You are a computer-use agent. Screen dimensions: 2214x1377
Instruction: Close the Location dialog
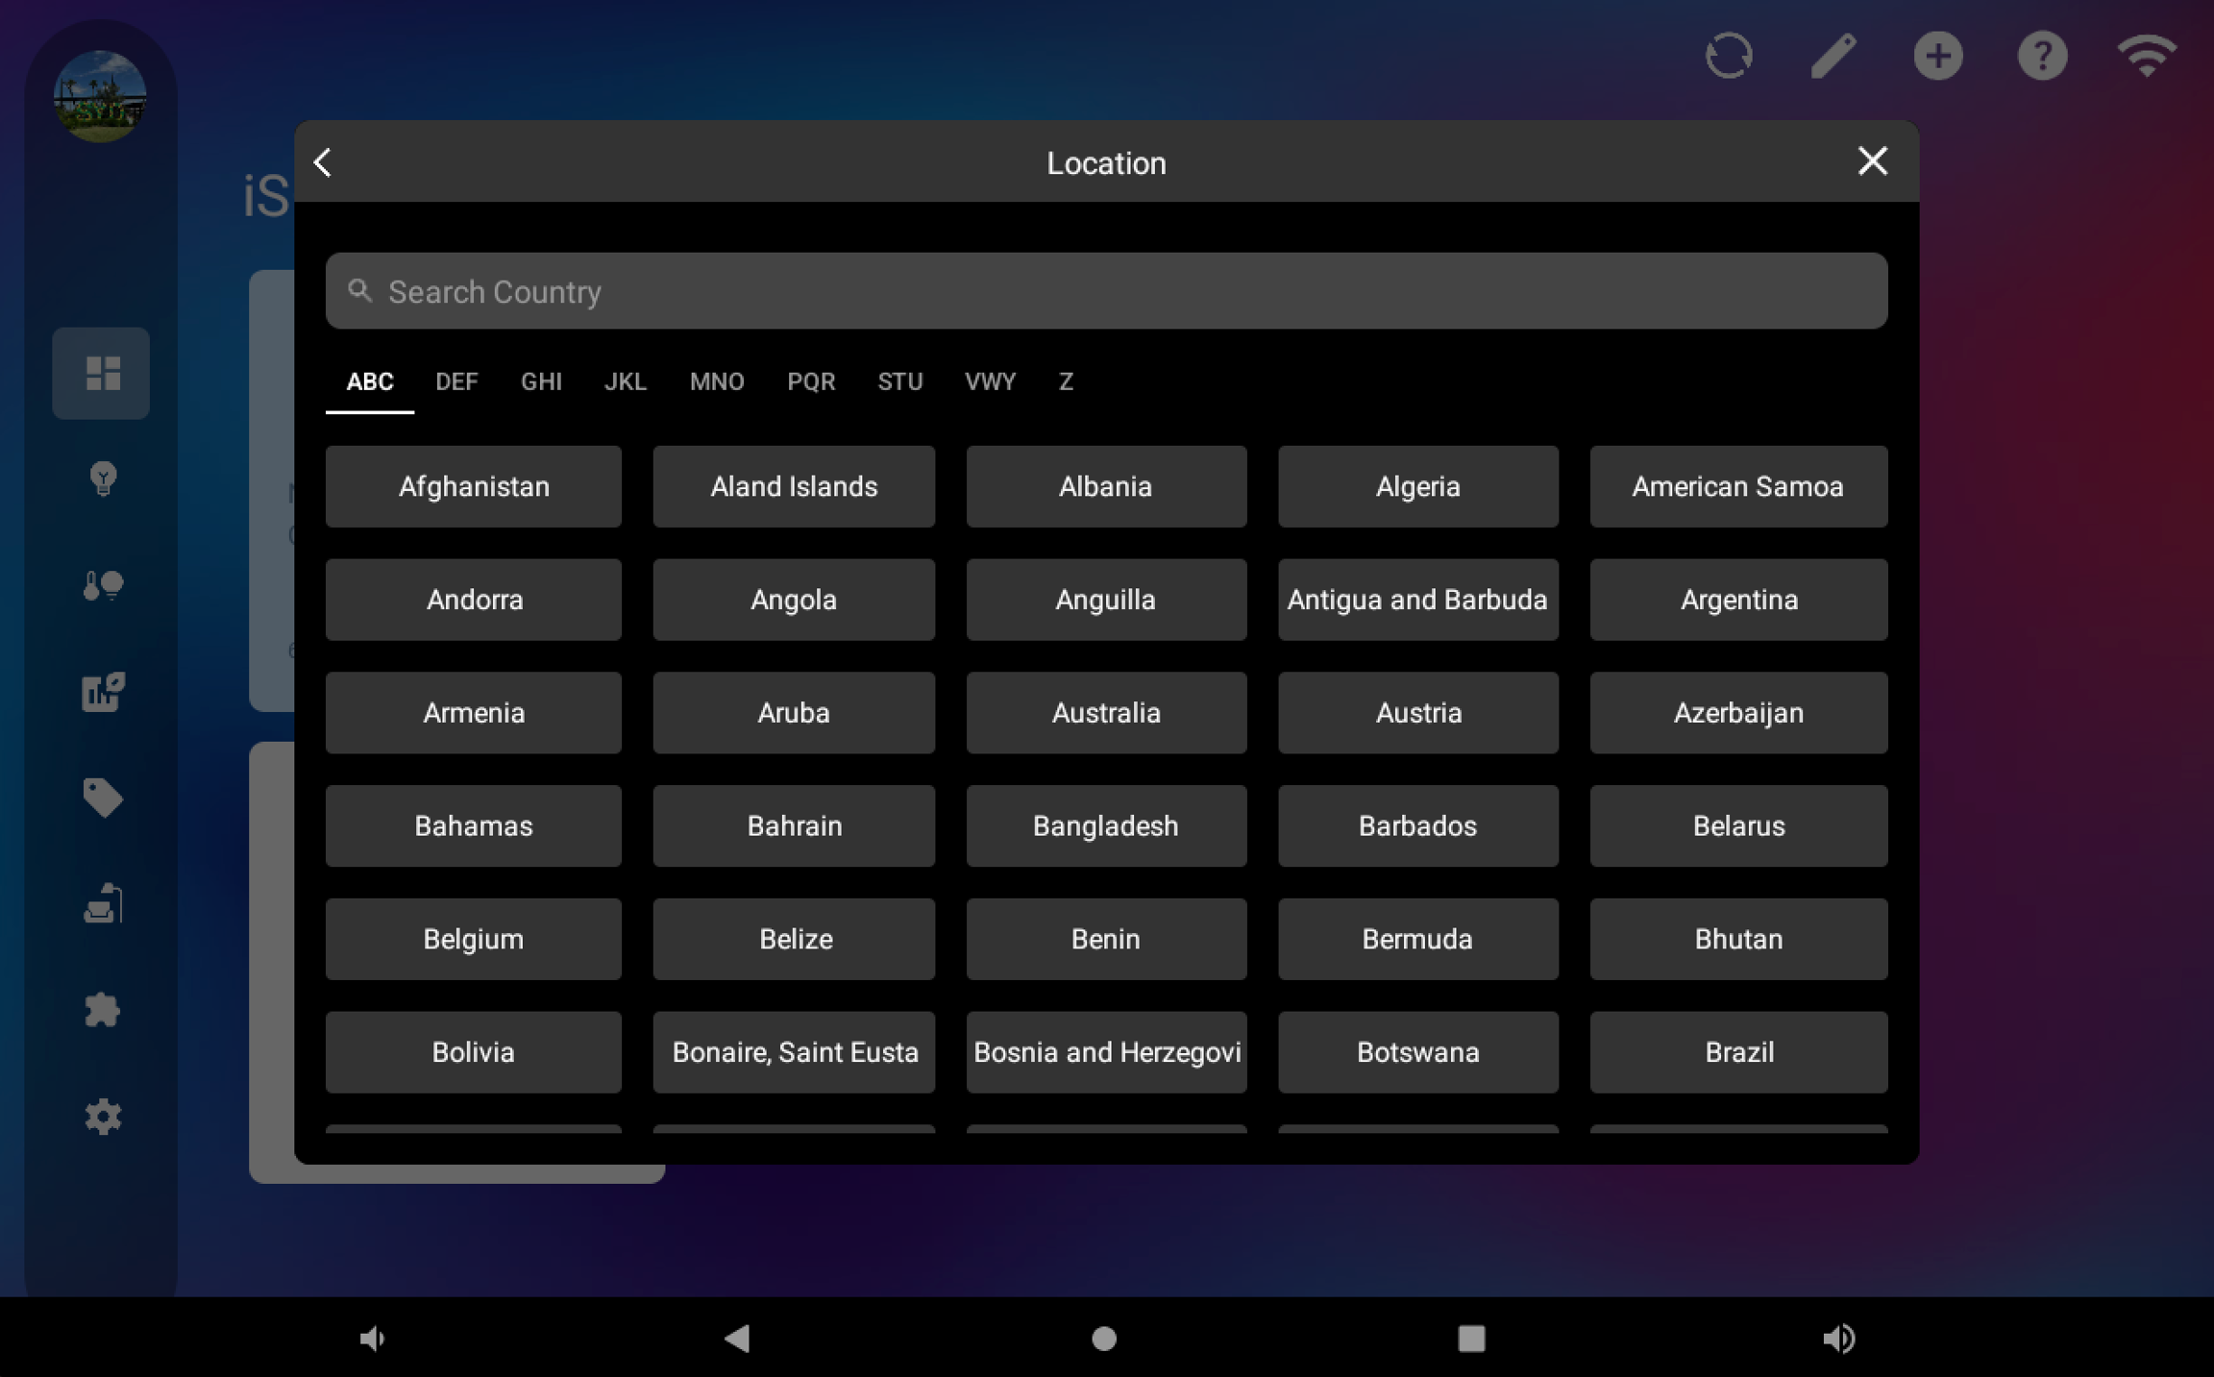(1872, 161)
